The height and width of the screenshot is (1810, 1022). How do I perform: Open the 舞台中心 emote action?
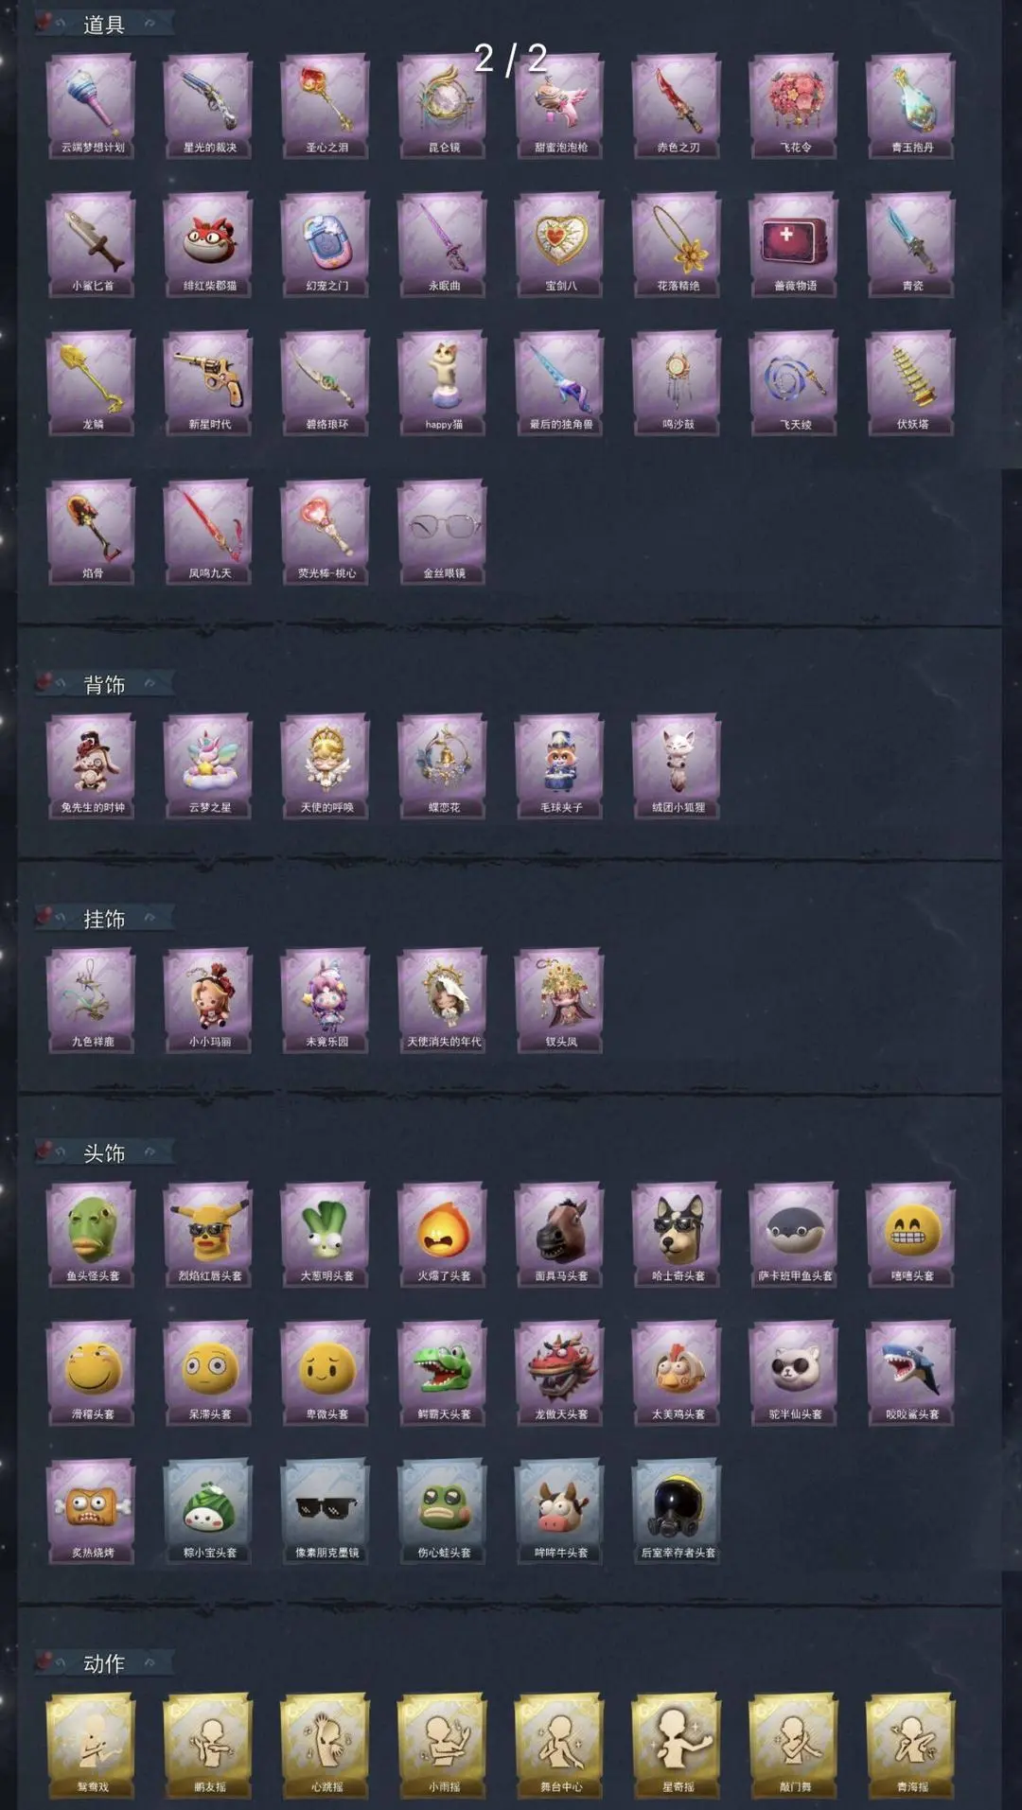coord(561,1745)
